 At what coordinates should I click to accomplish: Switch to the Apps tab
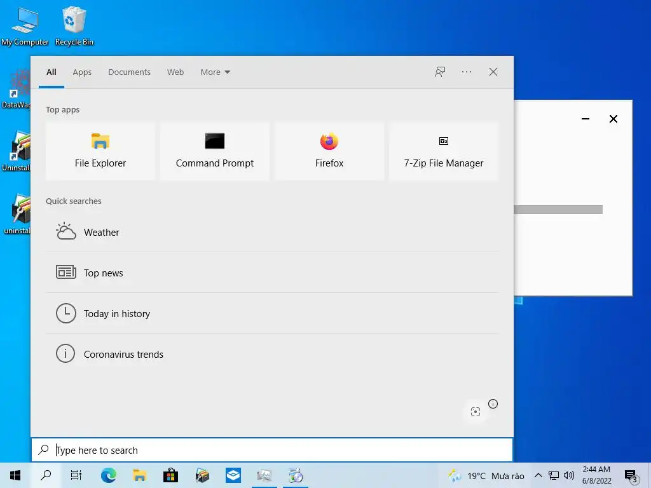(x=82, y=72)
